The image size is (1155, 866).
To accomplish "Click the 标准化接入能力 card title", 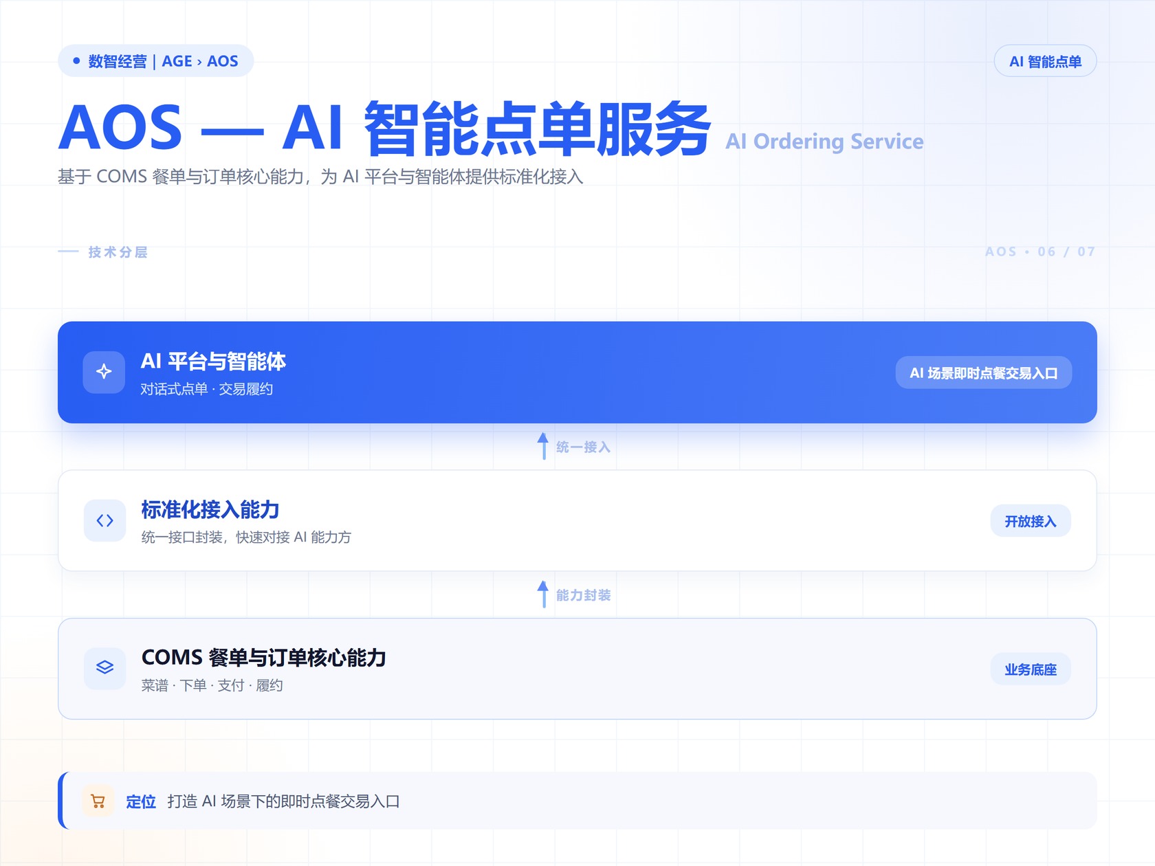I will [210, 509].
